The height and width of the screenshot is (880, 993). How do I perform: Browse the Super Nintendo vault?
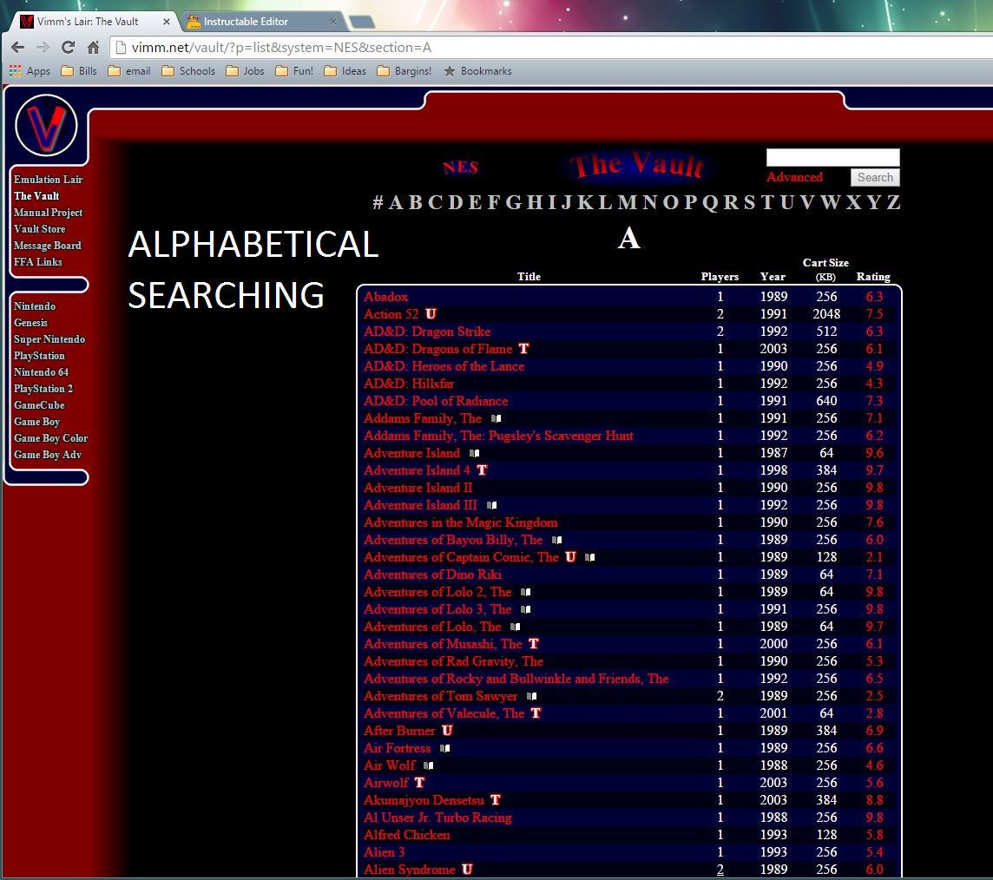(49, 339)
